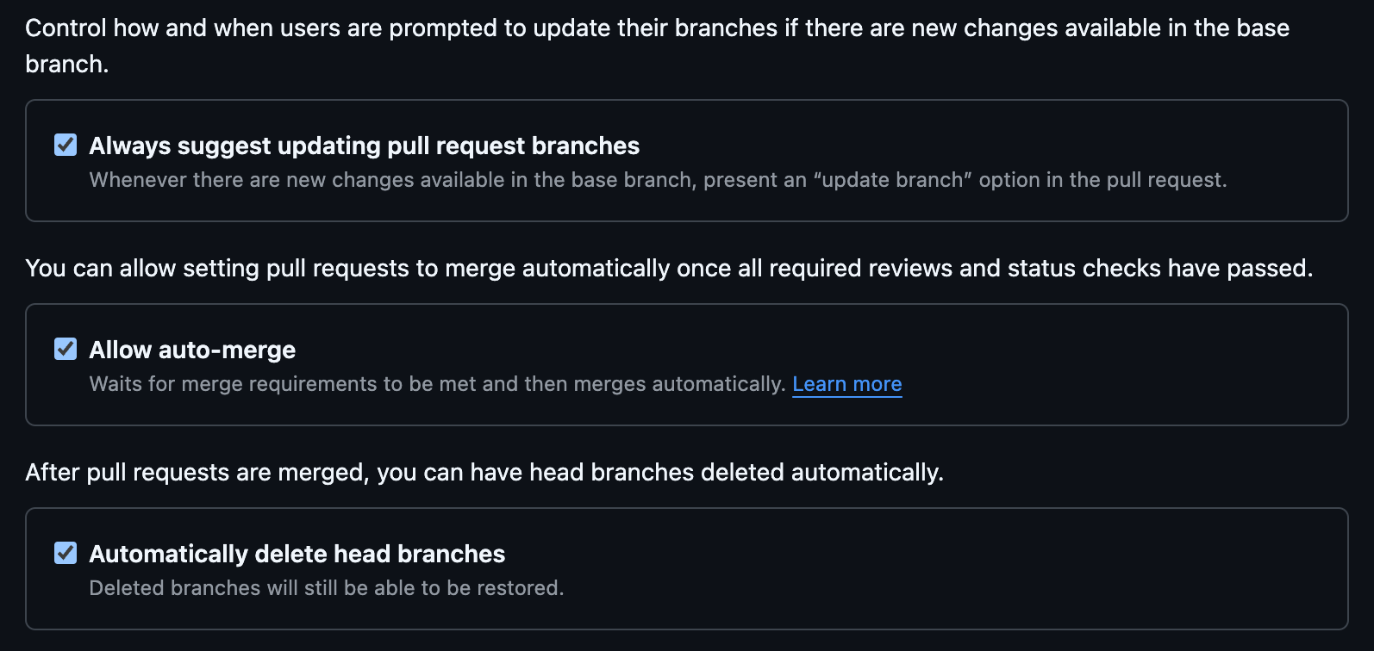Click the "Always suggest updating pull request branches" label
This screenshot has width=1374, height=651.
(364, 146)
